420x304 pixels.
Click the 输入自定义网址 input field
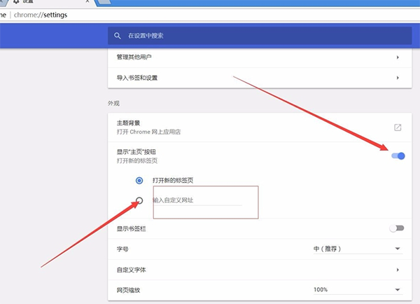coord(197,200)
